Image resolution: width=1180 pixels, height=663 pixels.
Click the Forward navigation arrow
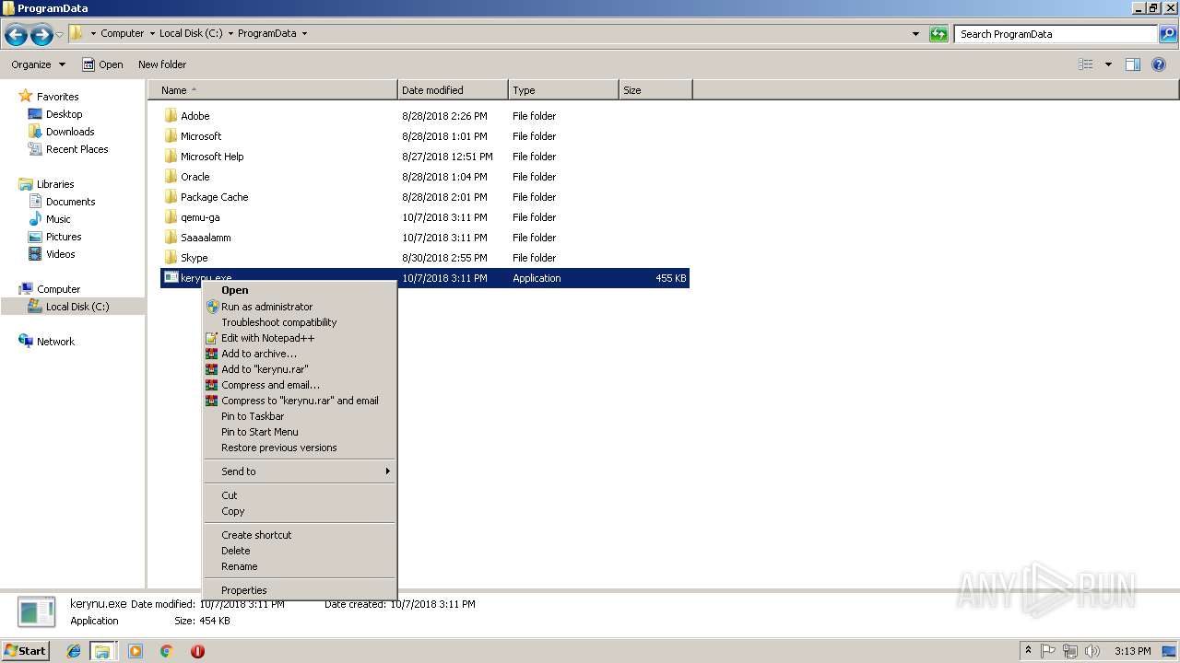[41, 35]
